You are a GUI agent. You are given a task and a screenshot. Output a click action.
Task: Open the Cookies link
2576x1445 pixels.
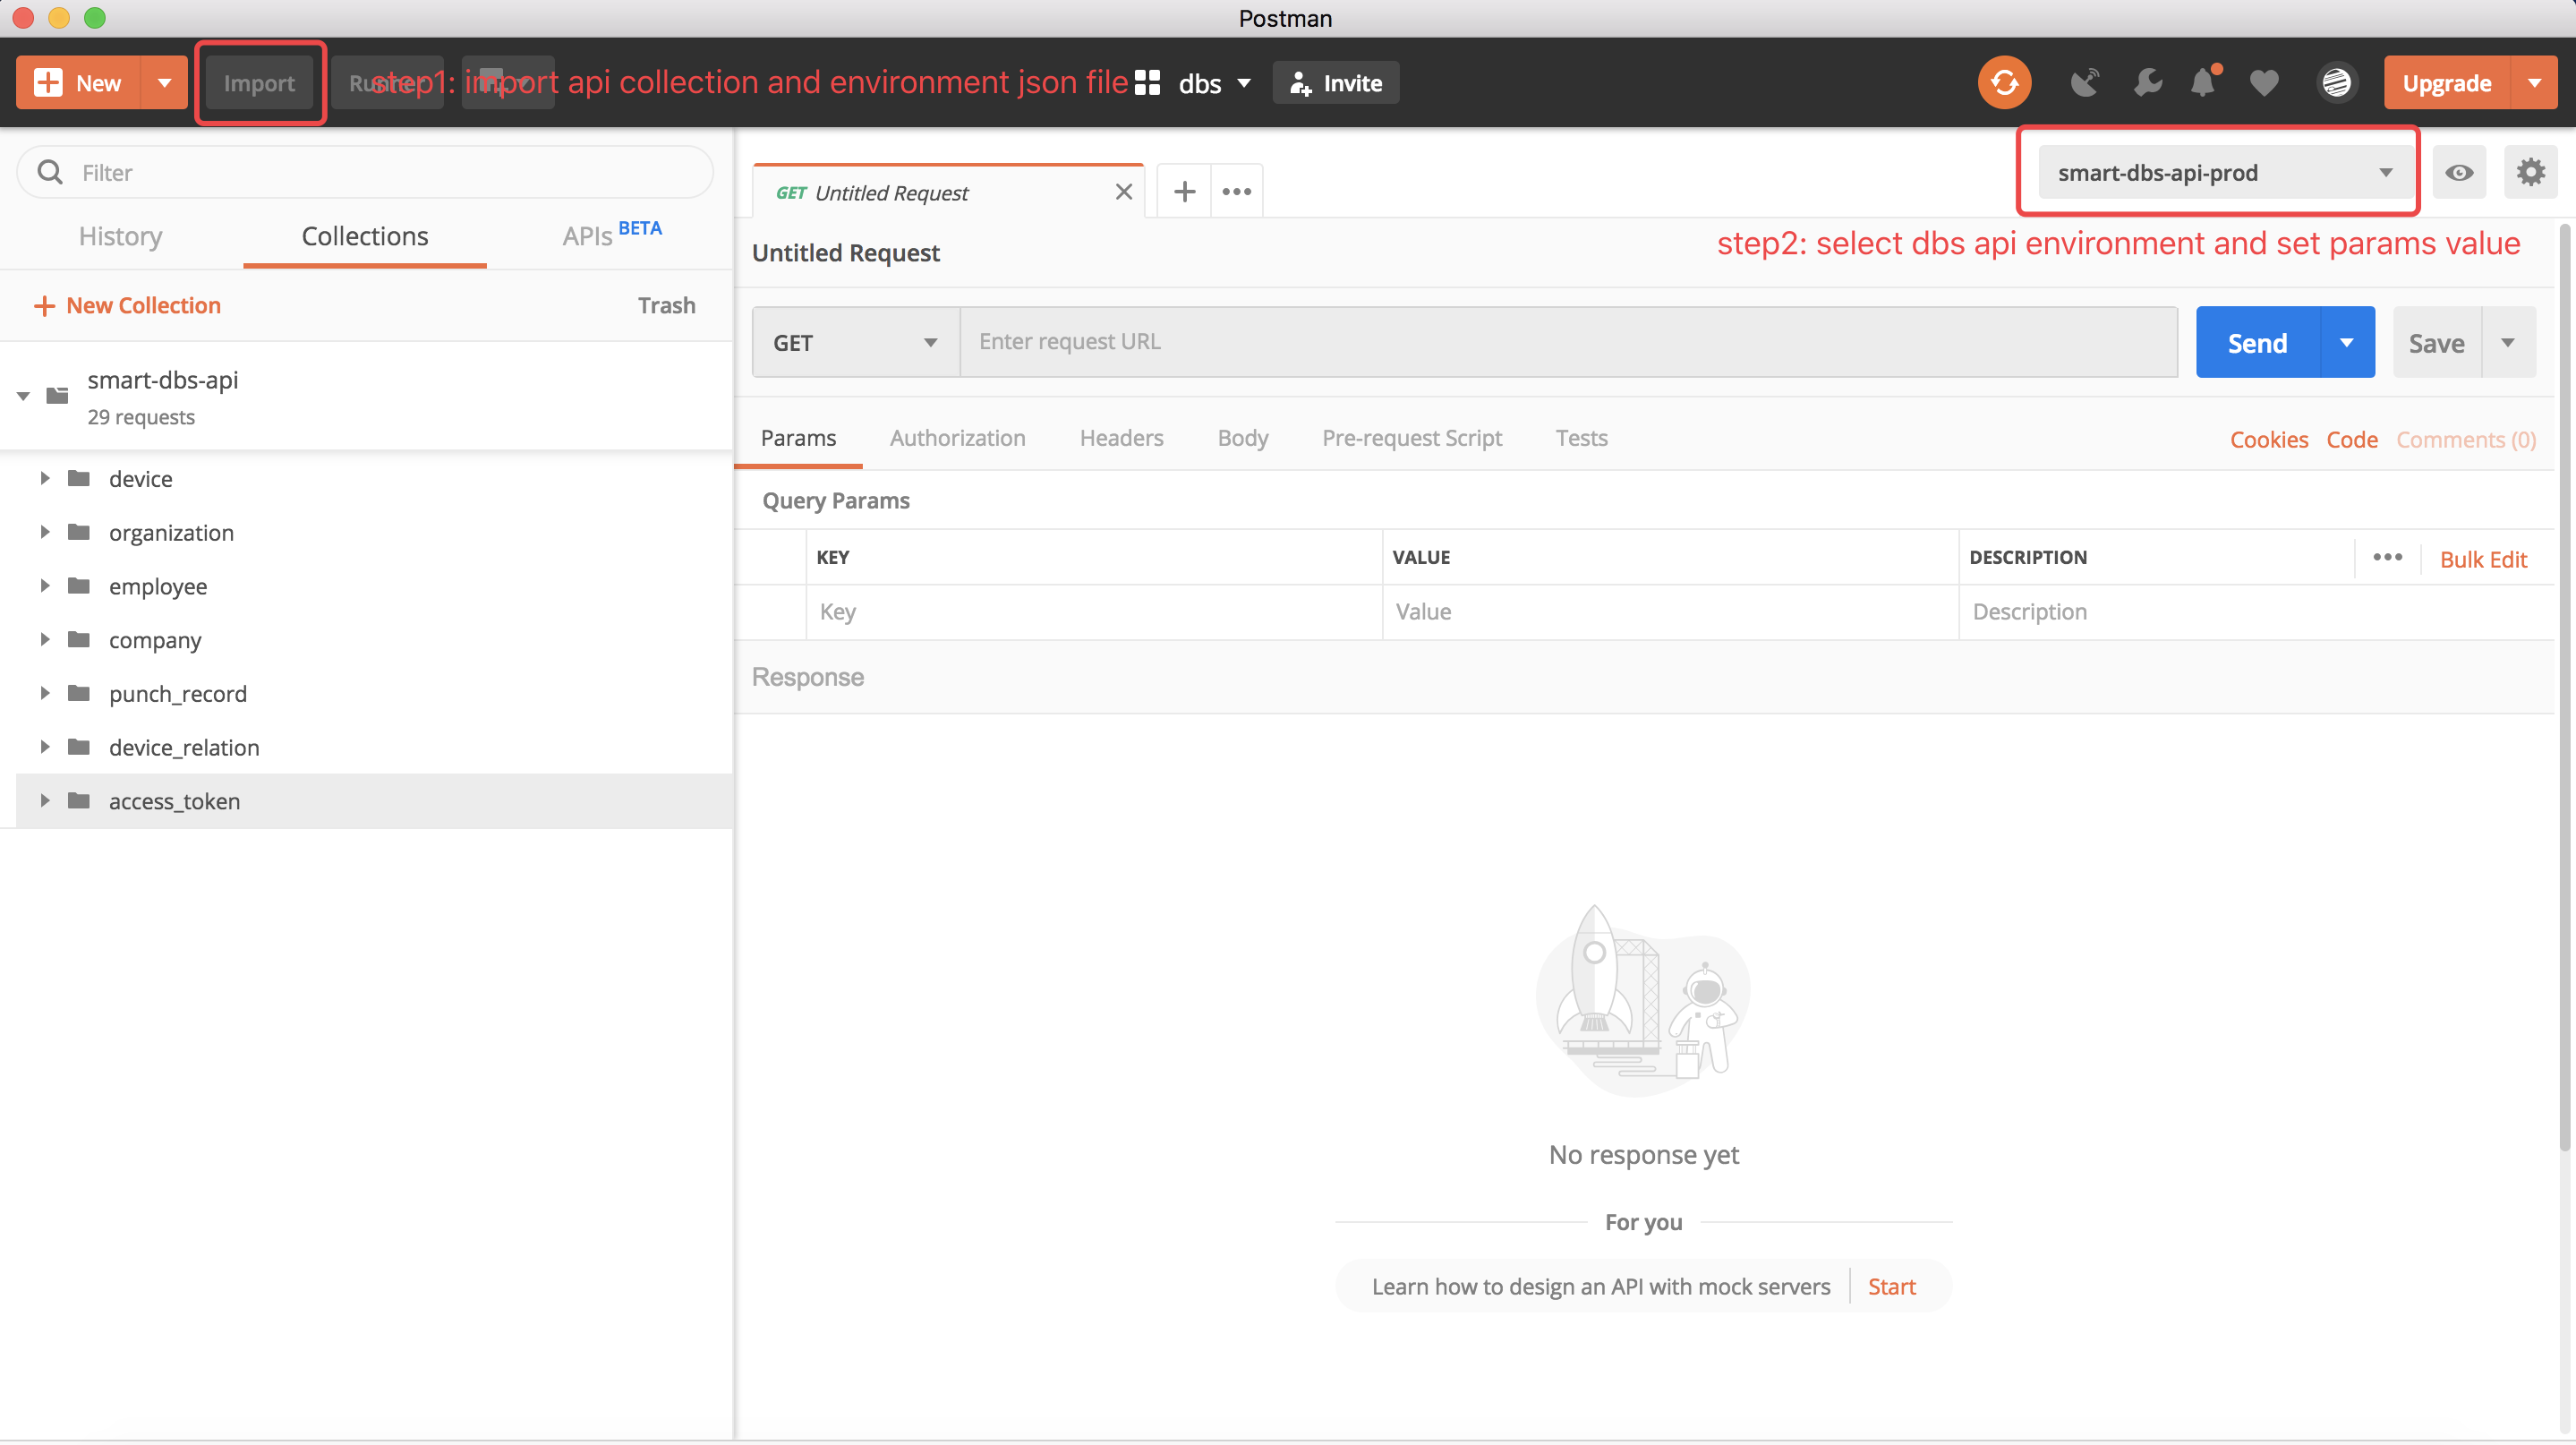2268,440
